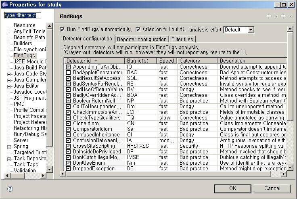Switch to the Detector configuration tab
Image resolution: width=297 pixels, height=199 pixels.
[88, 39]
